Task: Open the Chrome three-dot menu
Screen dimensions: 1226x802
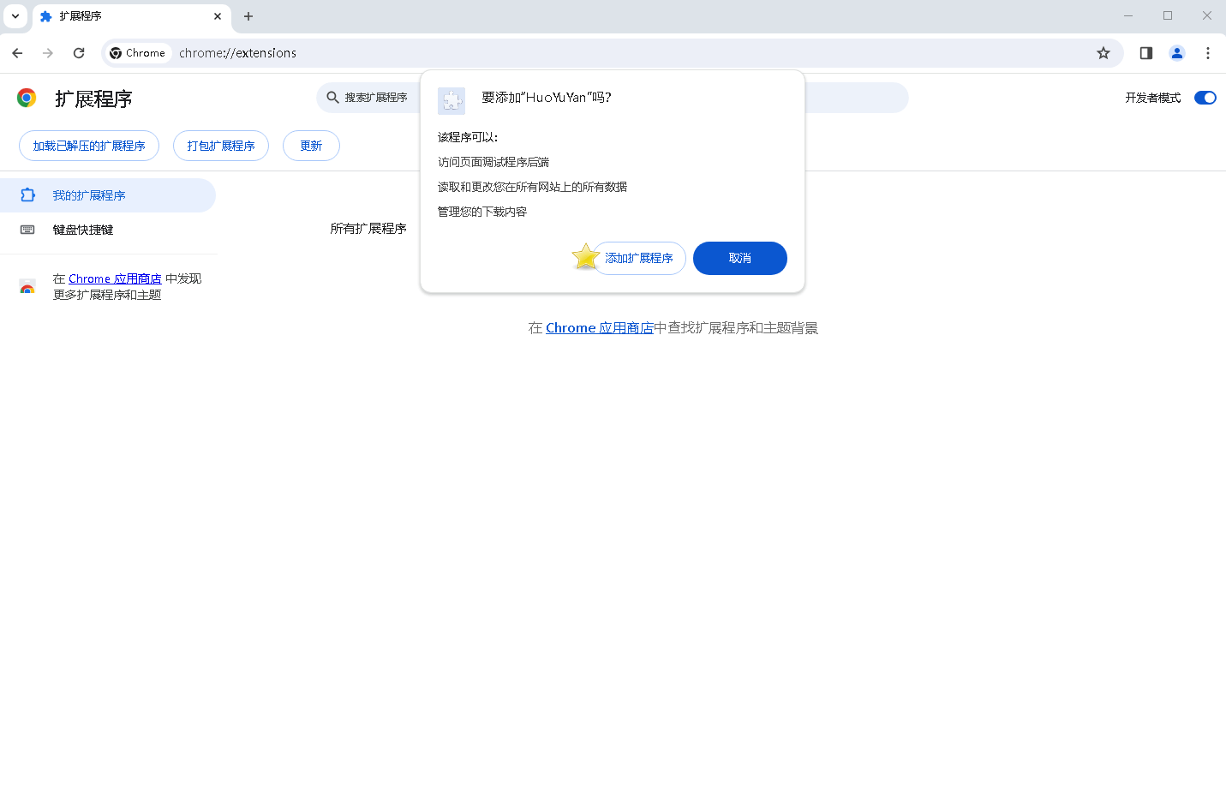Action: [1208, 53]
